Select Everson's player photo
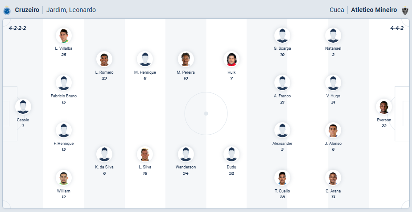412x212 pixels. [x=384, y=107]
